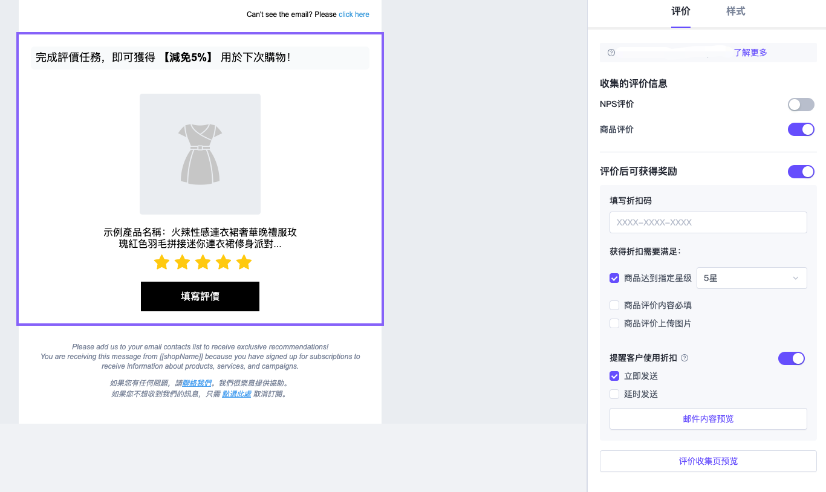Enable the NPS评价 toggle
826x492 pixels.
tap(801, 105)
